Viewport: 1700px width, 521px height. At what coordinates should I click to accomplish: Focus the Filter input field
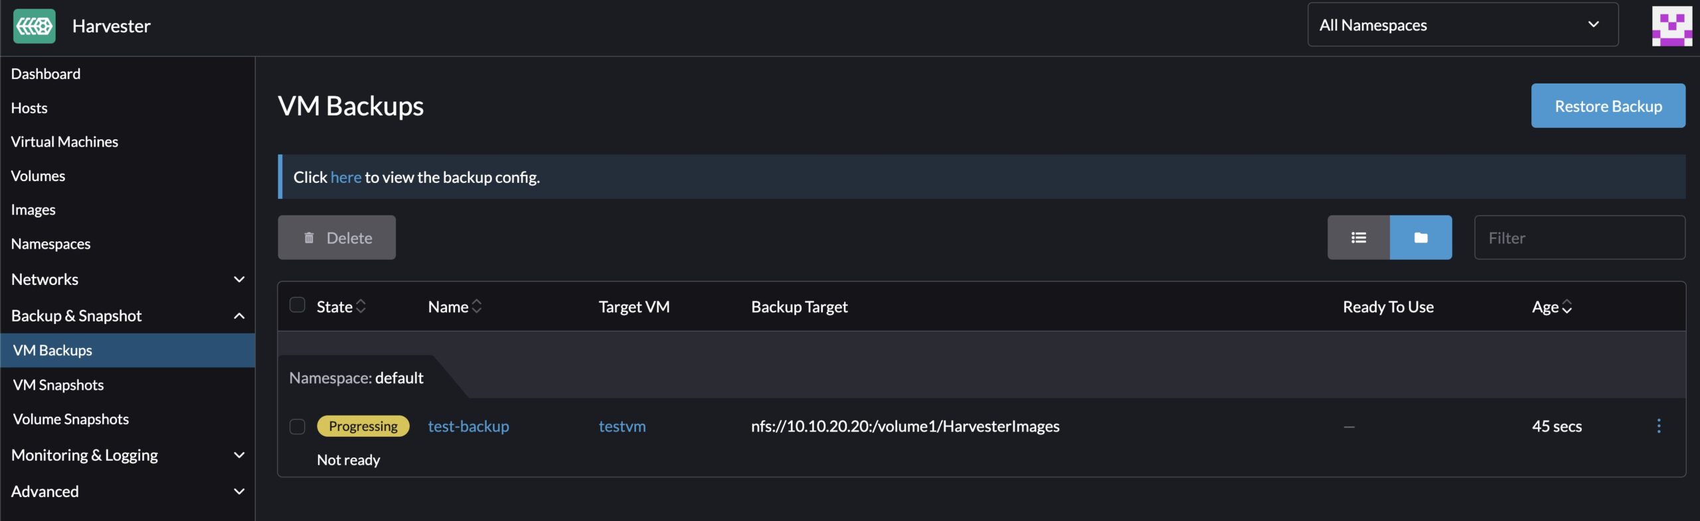pyautogui.click(x=1579, y=237)
